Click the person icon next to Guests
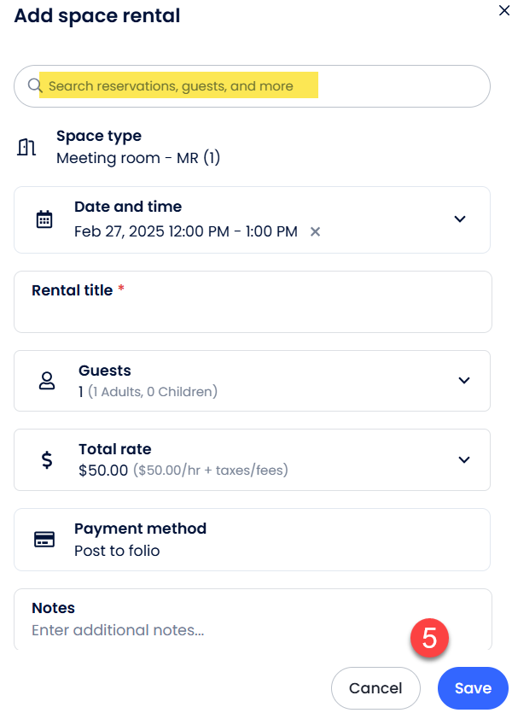 (47, 381)
